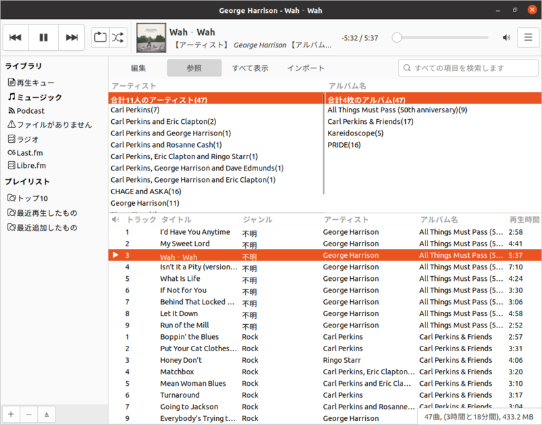Add a new playlist with plus button
Screen dimensions: 542x425
tap(11, 414)
